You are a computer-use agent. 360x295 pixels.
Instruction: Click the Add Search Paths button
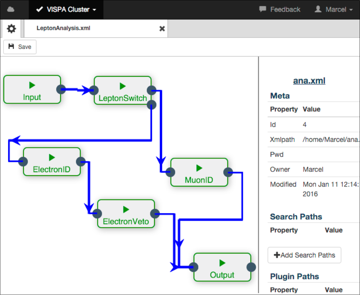(304, 255)
